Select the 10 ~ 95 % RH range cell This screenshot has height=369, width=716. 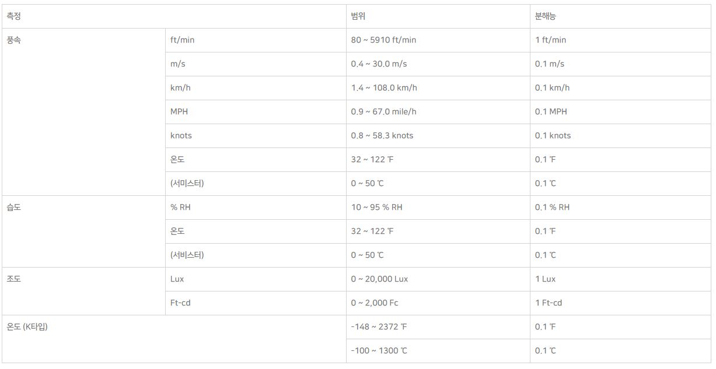coord(376,208)
